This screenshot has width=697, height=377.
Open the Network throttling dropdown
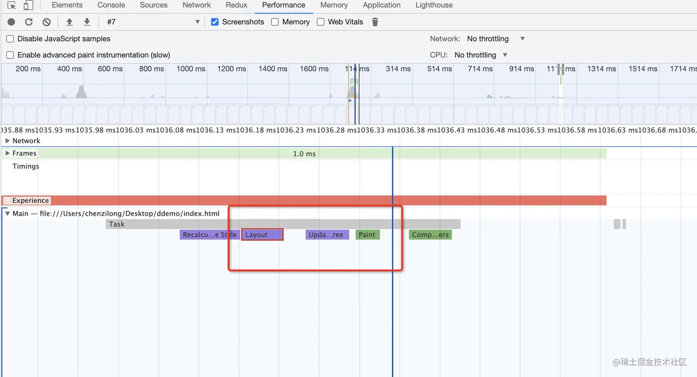[496, 39]
